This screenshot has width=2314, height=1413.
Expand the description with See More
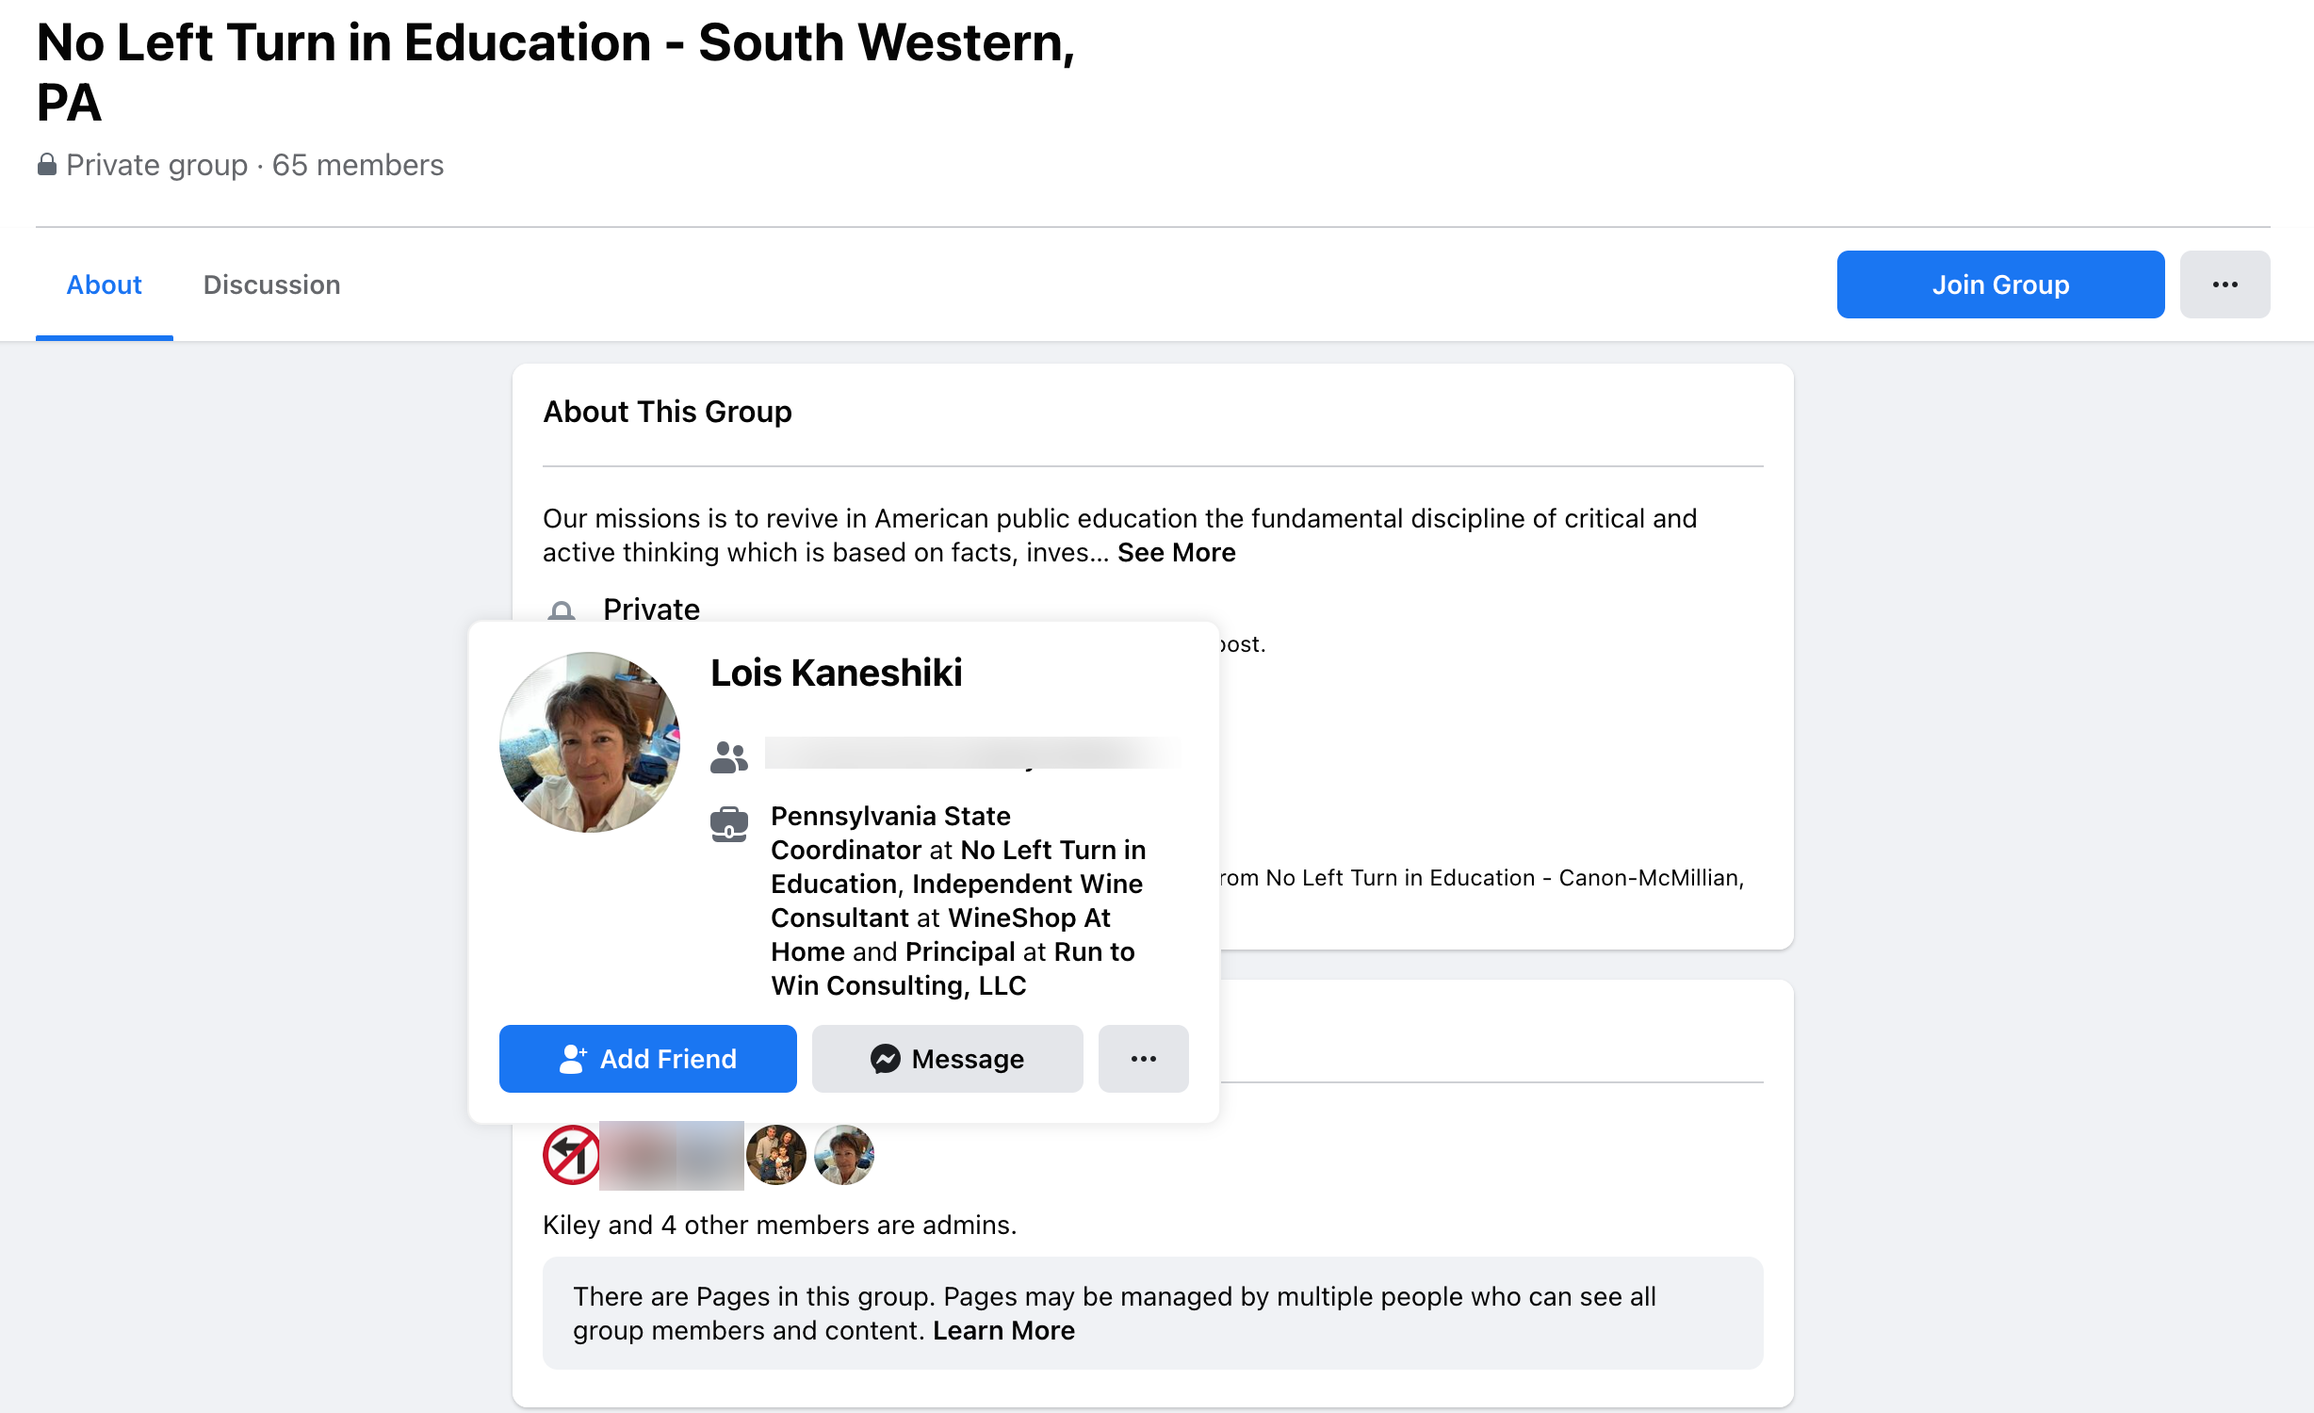tap(1176, 553)
